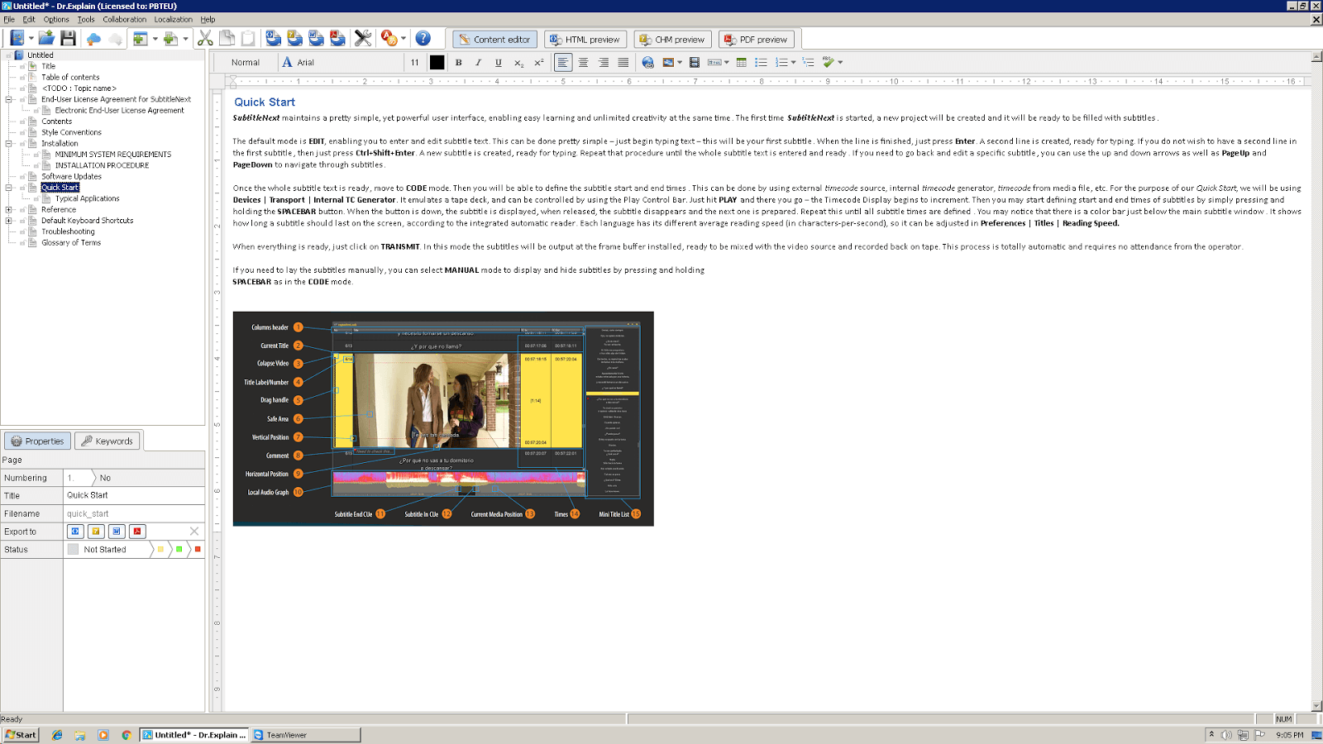Apply superscript formatting
Screen dimensions: 1323x744
pos(538,62)
